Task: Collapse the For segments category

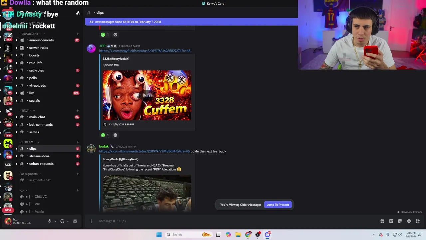Action: point(30,174)
